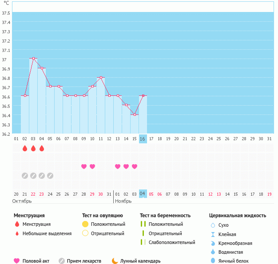The image size is (278, 264).
Task: Click the 36.8 temperature point on day 11
Action: pyautogui.click(x=101, y=77)
